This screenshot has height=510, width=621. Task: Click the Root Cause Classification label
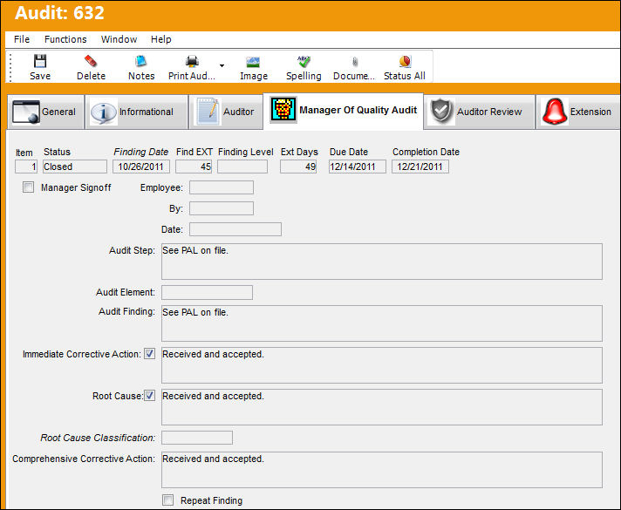[x=98, y=438]
